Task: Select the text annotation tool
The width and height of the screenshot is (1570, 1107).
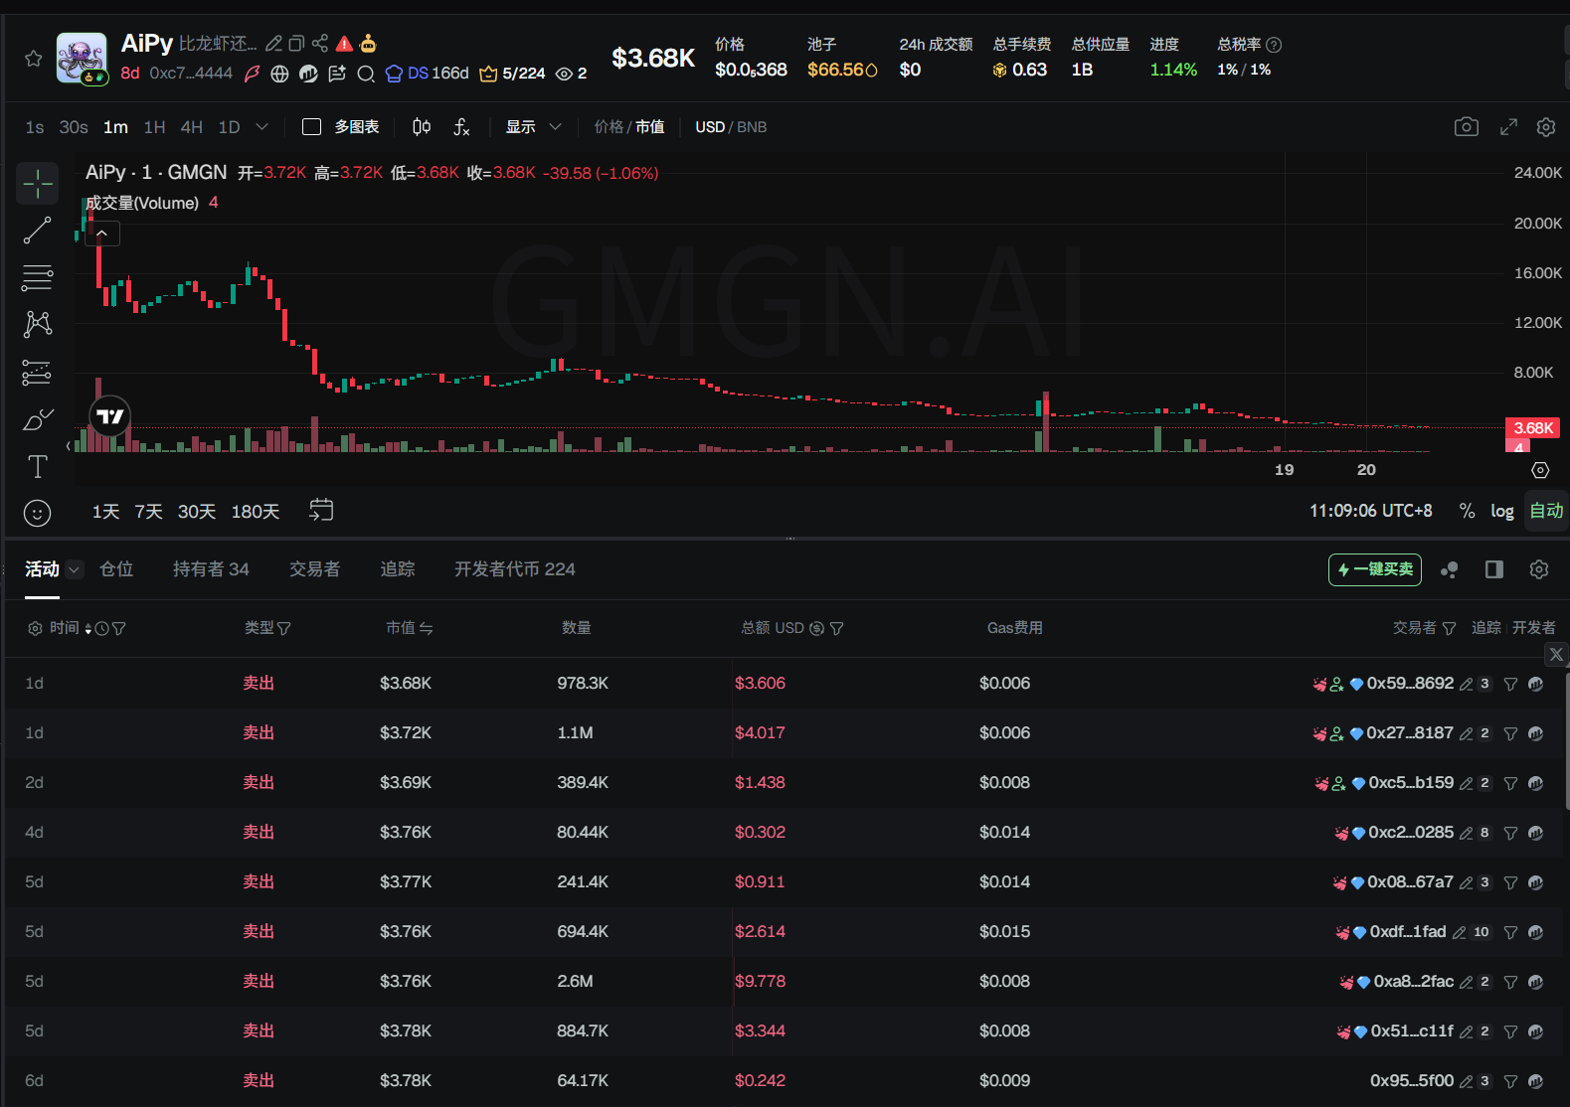Action: coord(38,466)
